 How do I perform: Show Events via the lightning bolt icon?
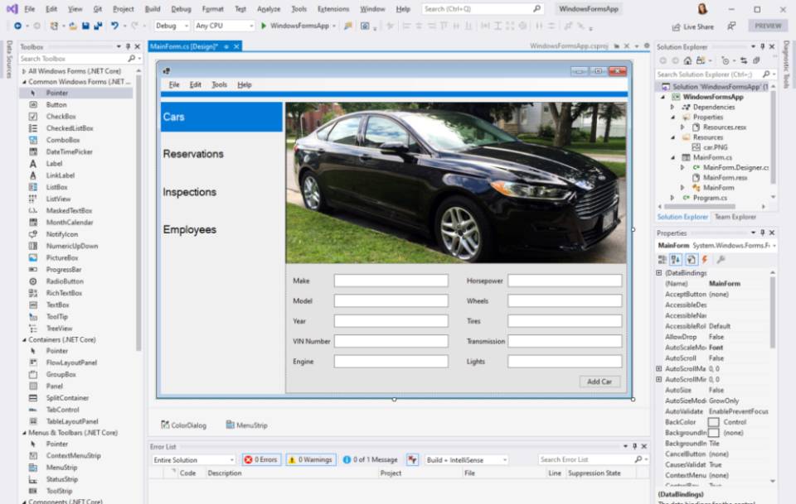[705, 260]
